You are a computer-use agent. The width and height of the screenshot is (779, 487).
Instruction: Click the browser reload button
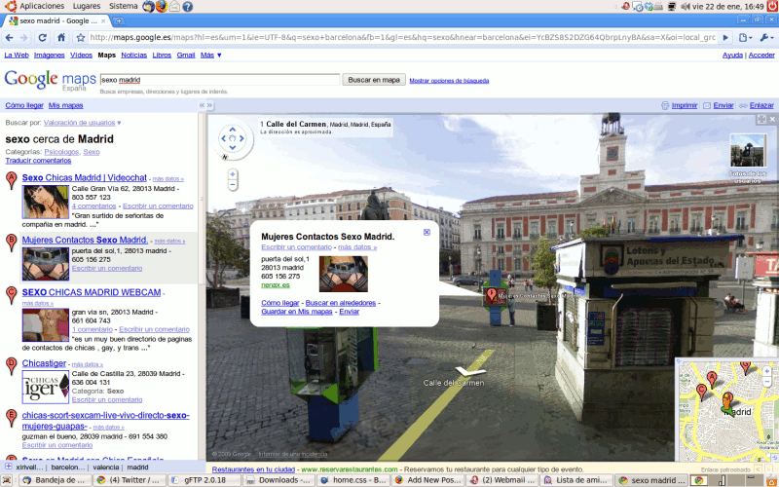[44, 38]
